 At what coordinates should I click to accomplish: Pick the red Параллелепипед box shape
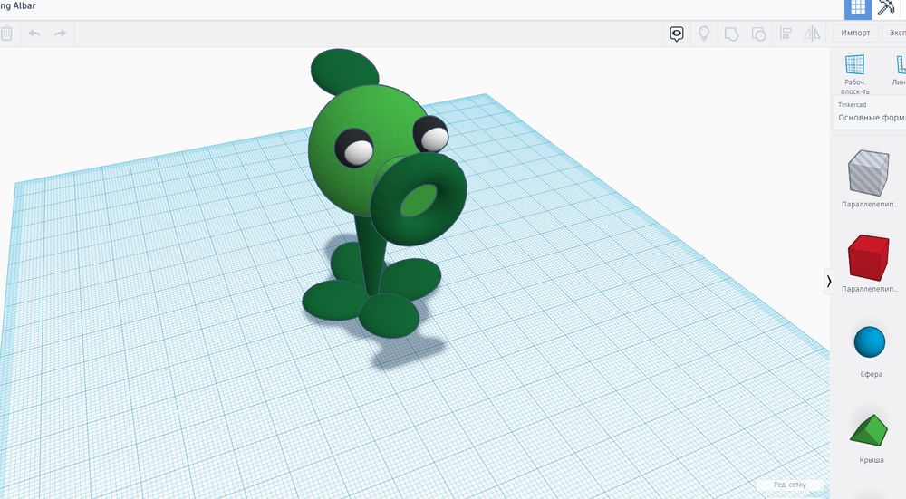point(869,257)
